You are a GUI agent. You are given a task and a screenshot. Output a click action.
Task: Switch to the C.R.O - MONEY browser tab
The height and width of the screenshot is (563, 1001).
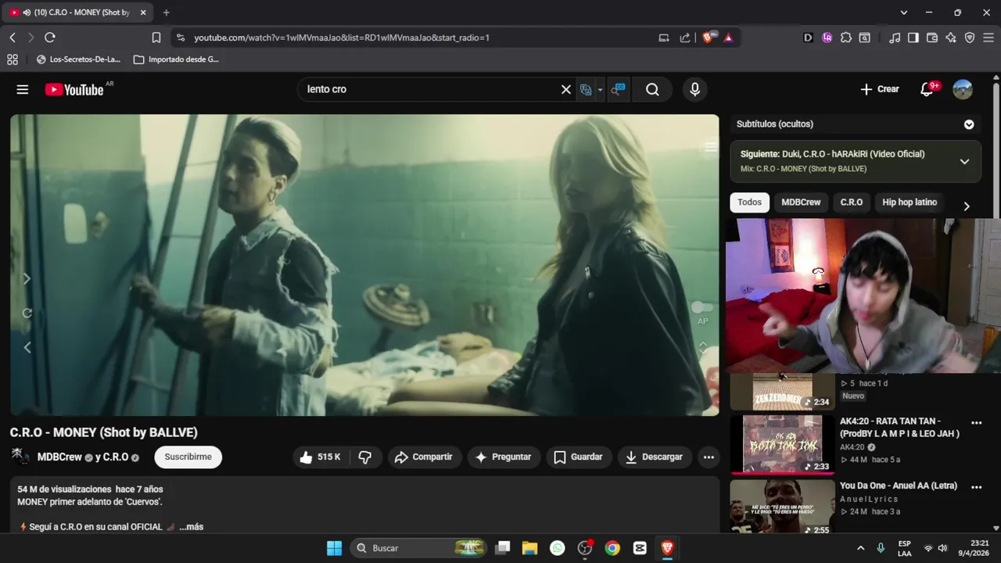78,13
